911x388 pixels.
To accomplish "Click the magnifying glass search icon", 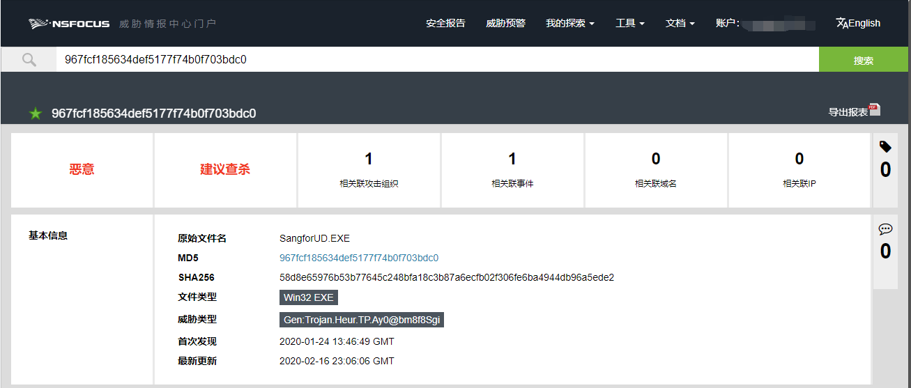I will 29,60.
